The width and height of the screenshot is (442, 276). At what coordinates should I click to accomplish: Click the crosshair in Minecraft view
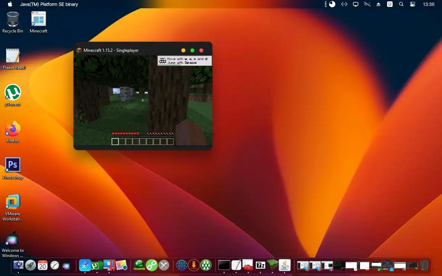point(143,100)
